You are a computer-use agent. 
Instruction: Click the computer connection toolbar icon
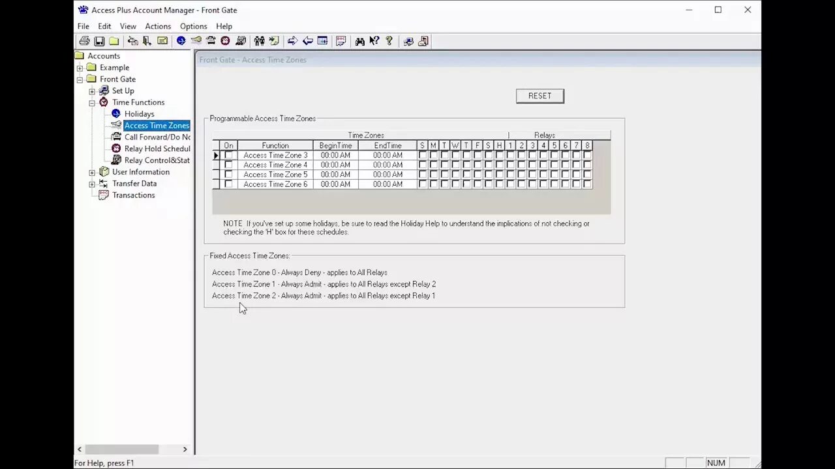pyautogui.click(x=408, y=41)
